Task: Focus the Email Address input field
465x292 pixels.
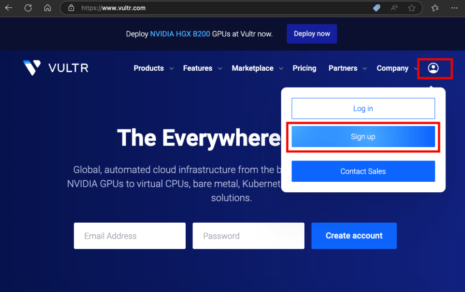Action: point(129,236)
